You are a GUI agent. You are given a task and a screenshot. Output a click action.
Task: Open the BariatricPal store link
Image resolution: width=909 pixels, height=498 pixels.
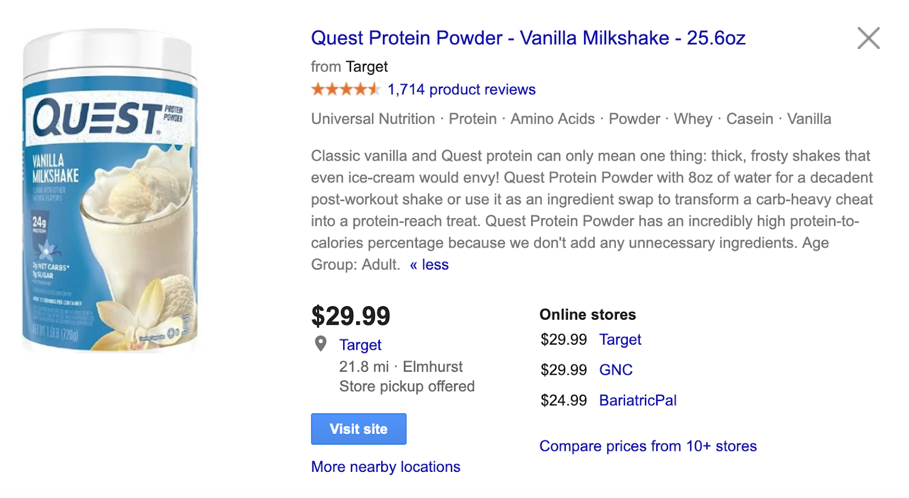[637, 401]
